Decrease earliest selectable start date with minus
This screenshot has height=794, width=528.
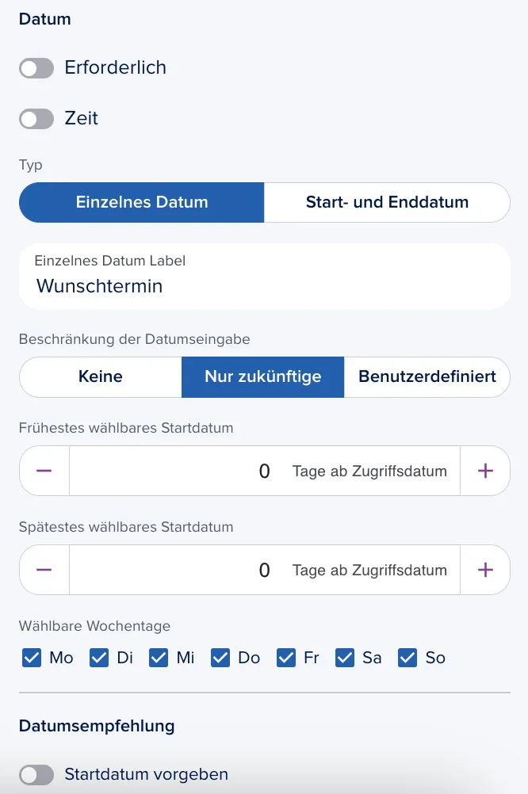tap(44, 471)
